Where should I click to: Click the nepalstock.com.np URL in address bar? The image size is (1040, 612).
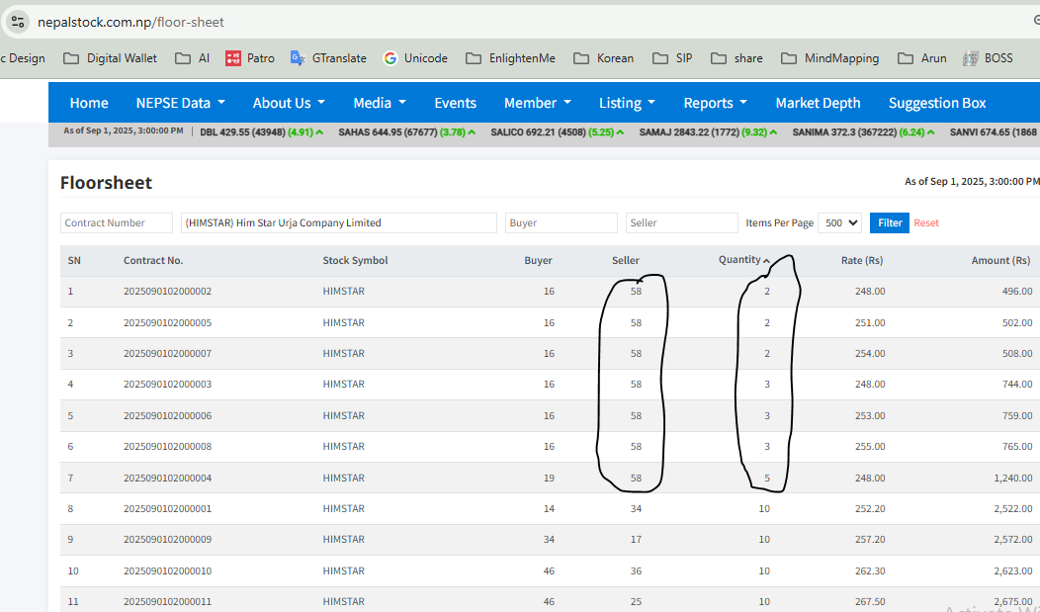point(130,22)
